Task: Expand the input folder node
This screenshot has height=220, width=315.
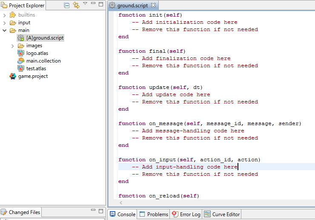Action: point(4,23)
